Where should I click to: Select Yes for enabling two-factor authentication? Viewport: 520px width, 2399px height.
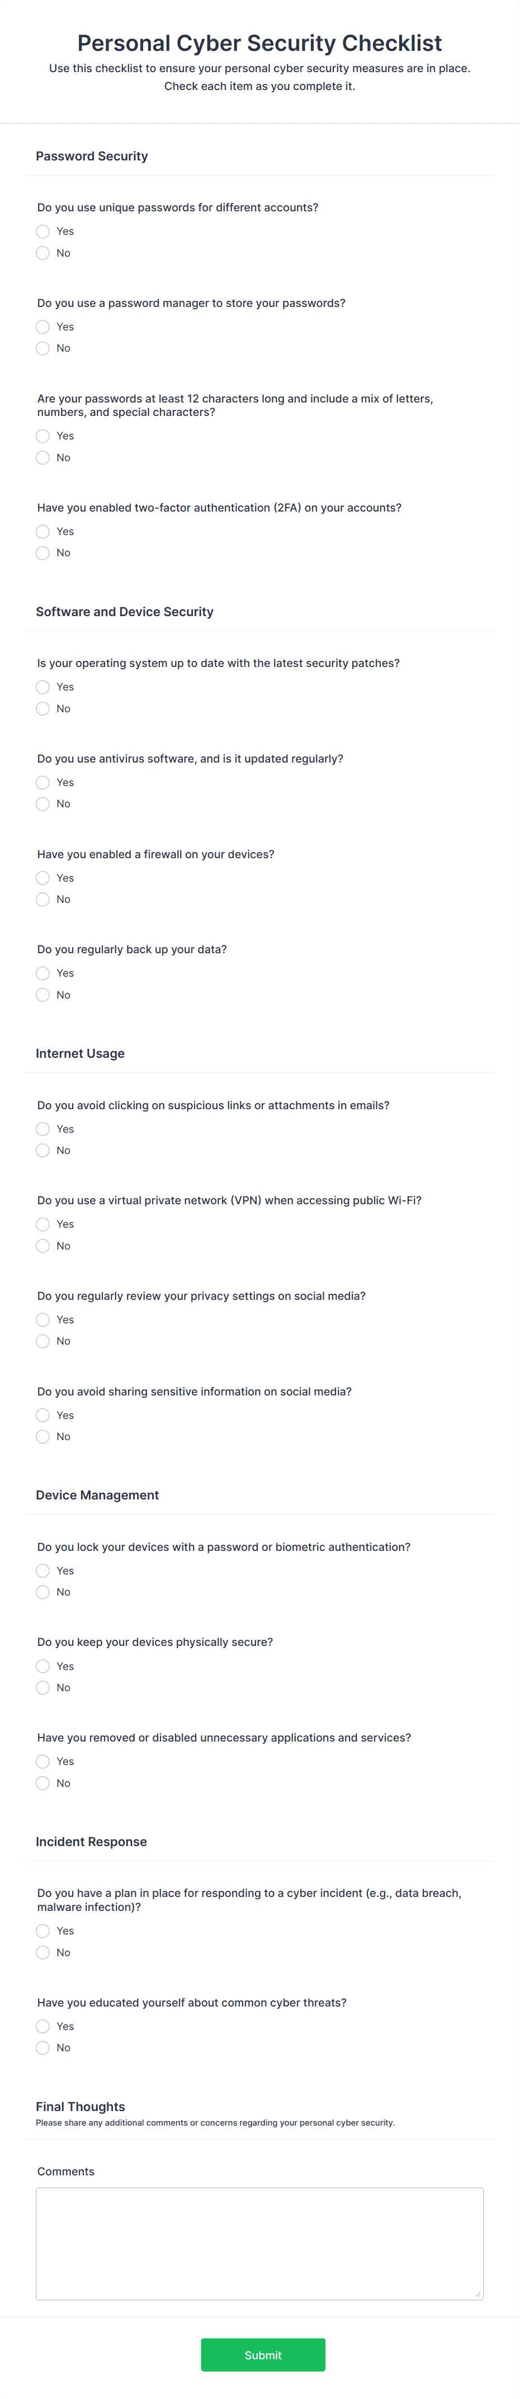43,532
